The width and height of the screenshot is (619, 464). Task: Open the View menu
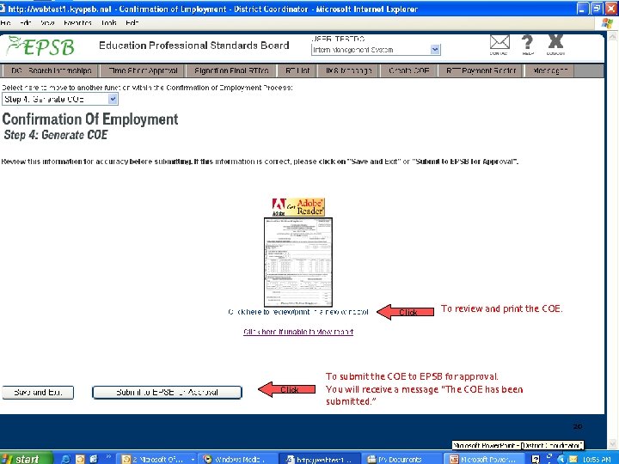point(47,23)
